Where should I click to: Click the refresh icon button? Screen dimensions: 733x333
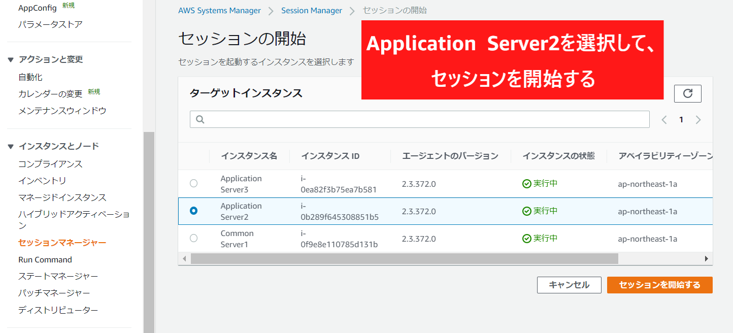pos(687,93)
